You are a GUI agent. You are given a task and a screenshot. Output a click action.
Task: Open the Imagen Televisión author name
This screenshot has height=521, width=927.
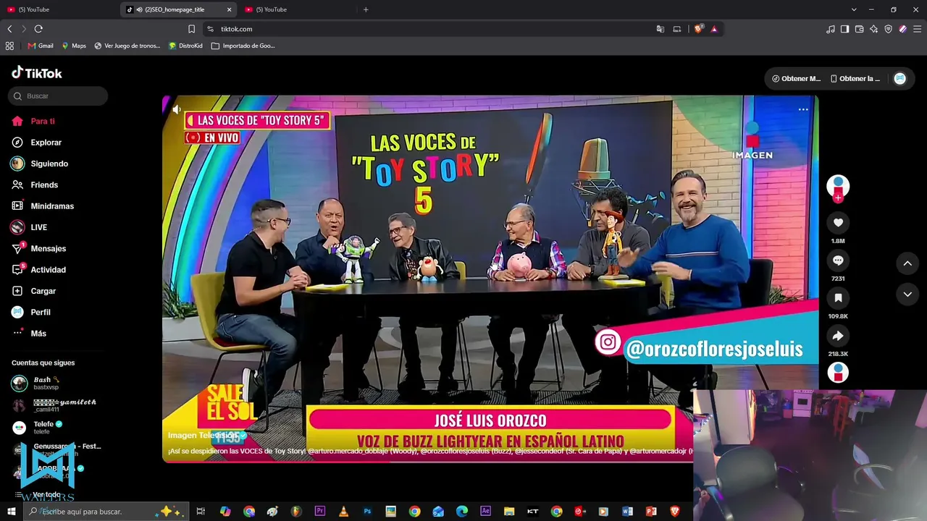pos(204,436)
